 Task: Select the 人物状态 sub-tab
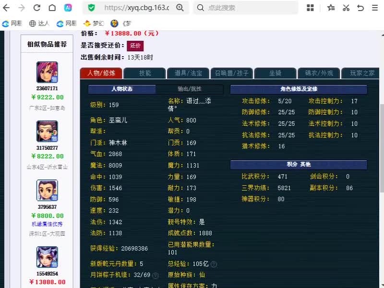point(122,89)
